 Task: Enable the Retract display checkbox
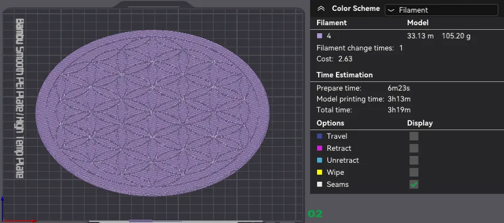coord(413,148)
